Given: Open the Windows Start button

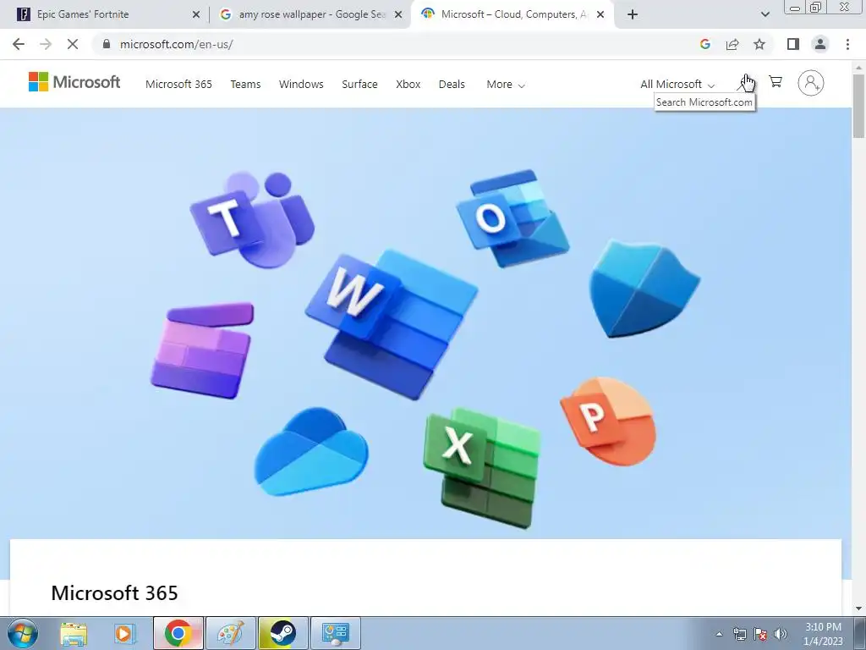Looking at the screenshot, I should (x=23, y=633).
